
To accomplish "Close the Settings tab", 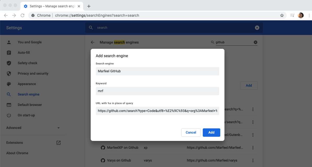I will click(x=79, y=6).
